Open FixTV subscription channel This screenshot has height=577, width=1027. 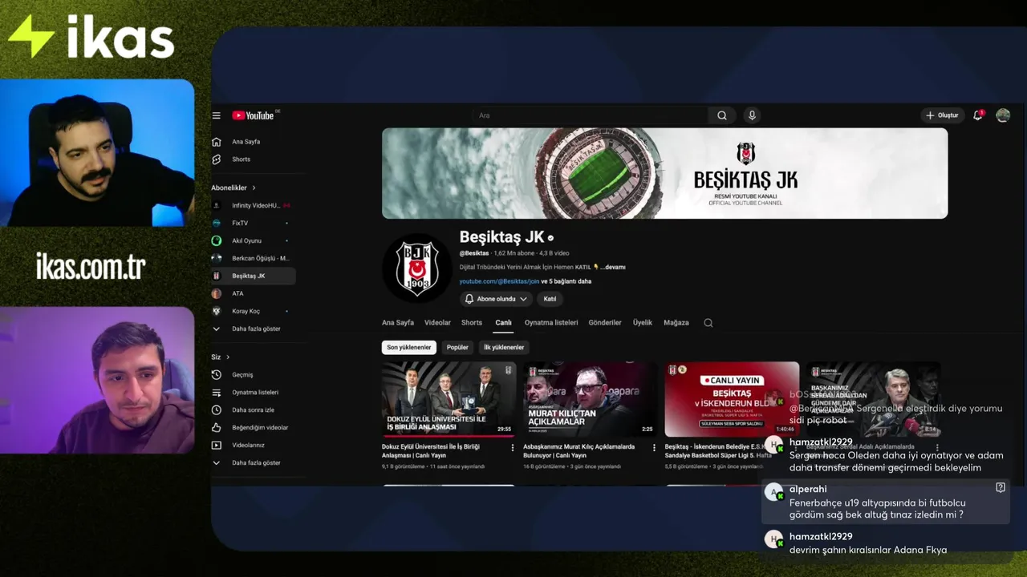tap(253, 223)
